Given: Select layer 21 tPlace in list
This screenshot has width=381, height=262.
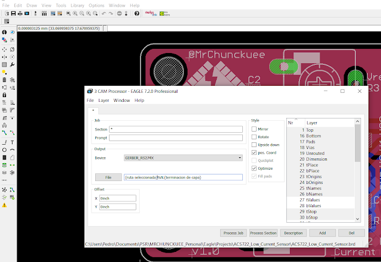Looking at the screenshot, I should pos(321,165).
